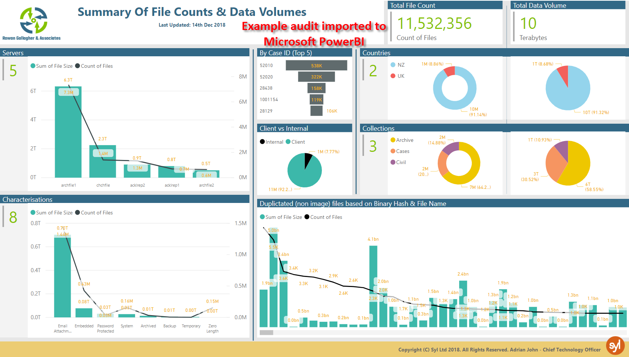The height and width of the screenshot is (357, 629).
Task: Click the acklrep1 server bar
Action: [172, 172]
